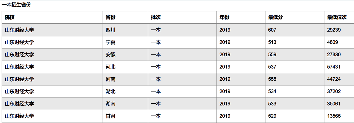The height and width of the screenshot is (123, 354).
Task: Click the 河南 province cell
Action: pos(125,79)
